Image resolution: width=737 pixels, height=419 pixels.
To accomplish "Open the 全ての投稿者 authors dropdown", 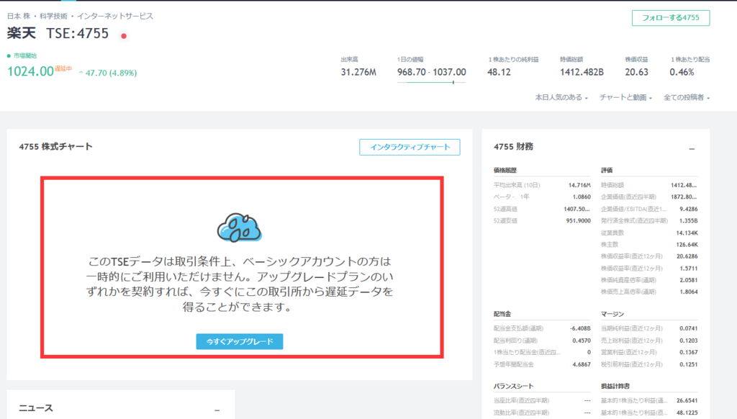I will 687,97.
